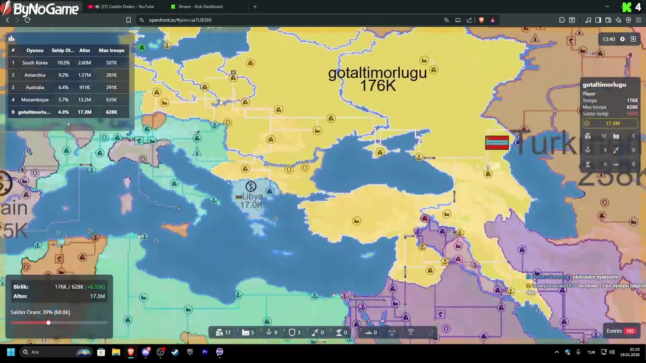Open Brave Rewards triangle icon
Screen dimensions: 646x363
(493, 20)
